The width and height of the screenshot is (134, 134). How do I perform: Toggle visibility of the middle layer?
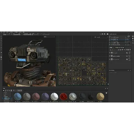[110, 56]
